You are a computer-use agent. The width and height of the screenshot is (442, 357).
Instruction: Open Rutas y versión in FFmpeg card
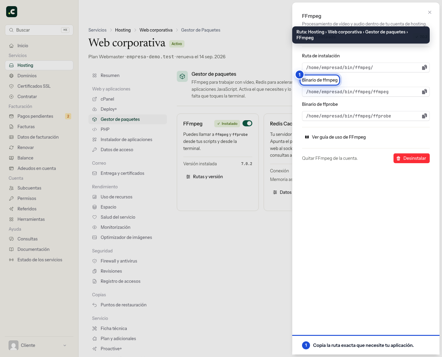[x=204, y=177]
